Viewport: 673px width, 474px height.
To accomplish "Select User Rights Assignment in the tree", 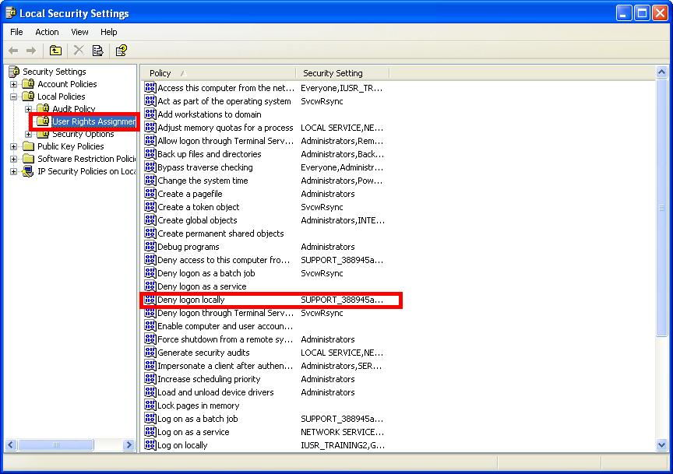I will 94,121.
